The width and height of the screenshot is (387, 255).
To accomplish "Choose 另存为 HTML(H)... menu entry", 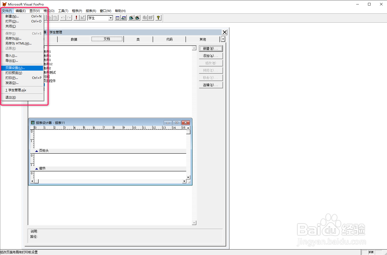I will click(22, 43).
